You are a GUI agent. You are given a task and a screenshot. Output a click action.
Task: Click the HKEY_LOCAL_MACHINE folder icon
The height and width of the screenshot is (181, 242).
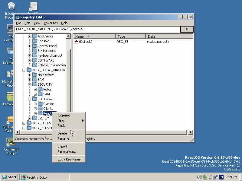pos(29,70)
